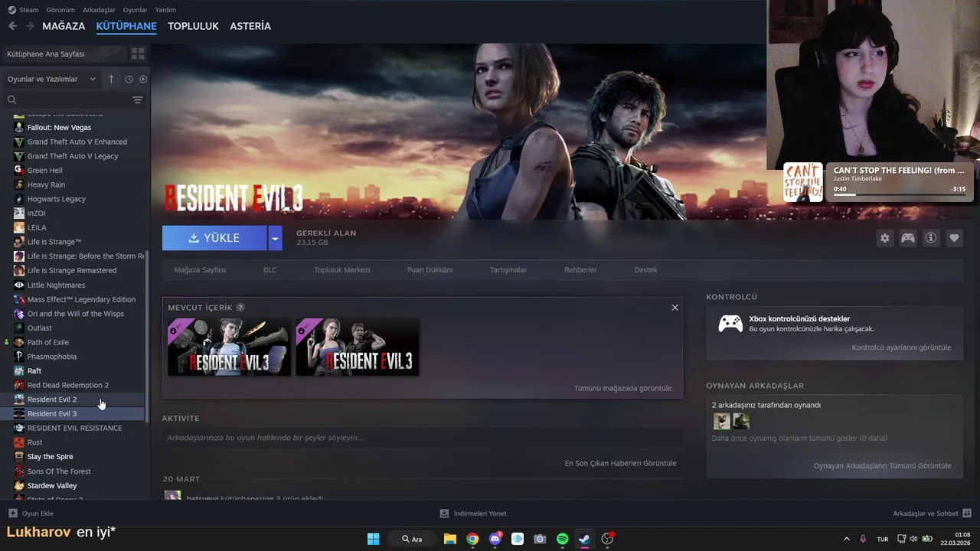Open Rehberler link

580,270
